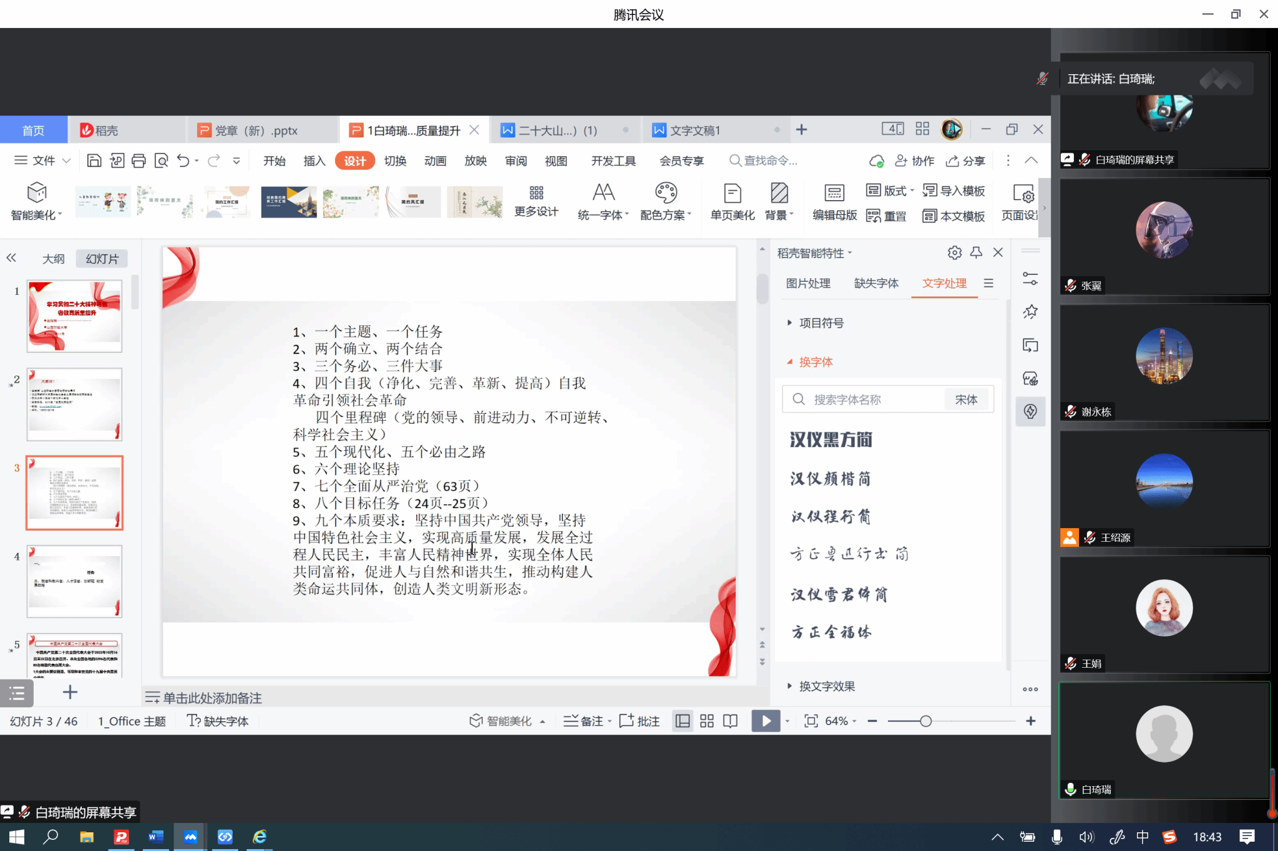Apply the 汉仪黑方简 font
1278x851 pixels.
pyautogui.click(x=831, y=440)
